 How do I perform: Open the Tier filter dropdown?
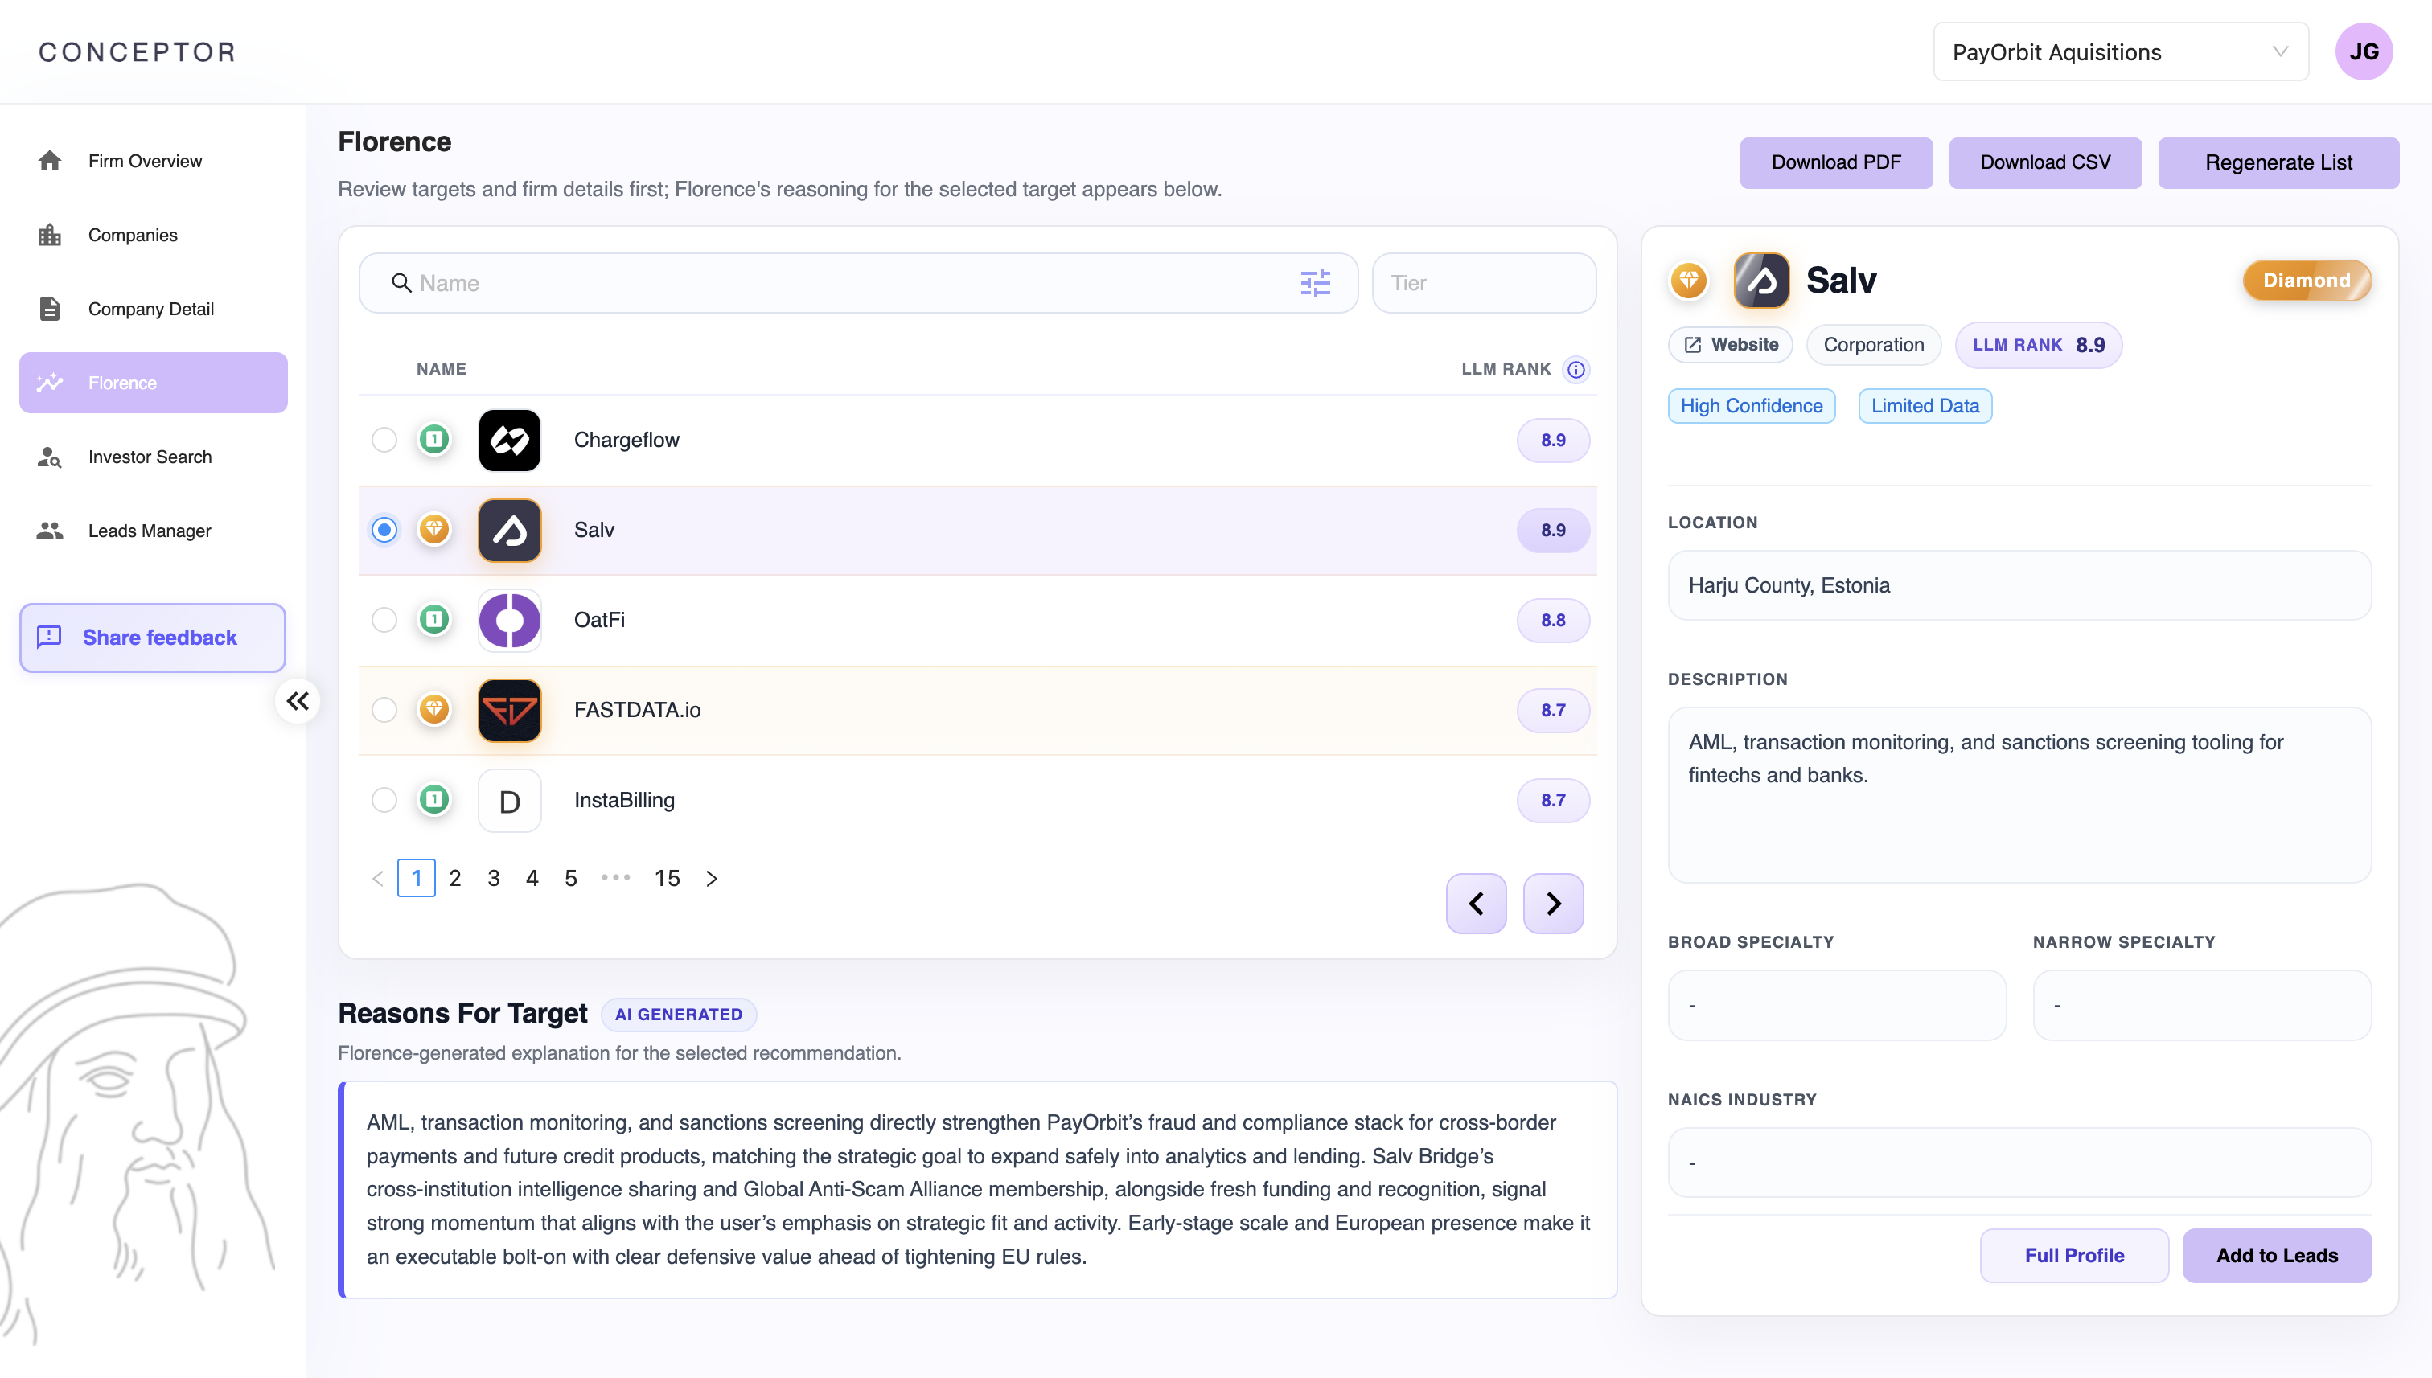[1484, 283]
